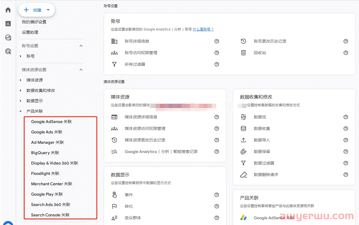Select Display & Video 360 关联
The image size is (359, 225).
tap(54, 163)
